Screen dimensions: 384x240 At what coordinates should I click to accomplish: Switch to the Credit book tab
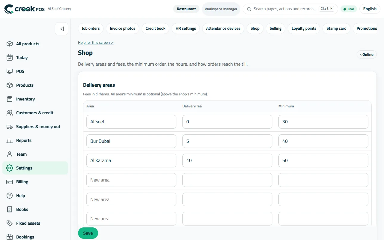155,28
